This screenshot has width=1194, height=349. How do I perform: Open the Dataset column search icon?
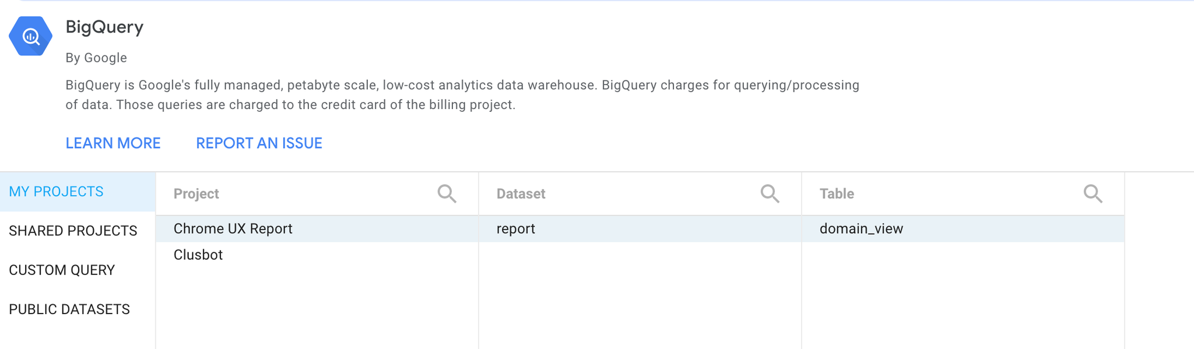(770, 193)
